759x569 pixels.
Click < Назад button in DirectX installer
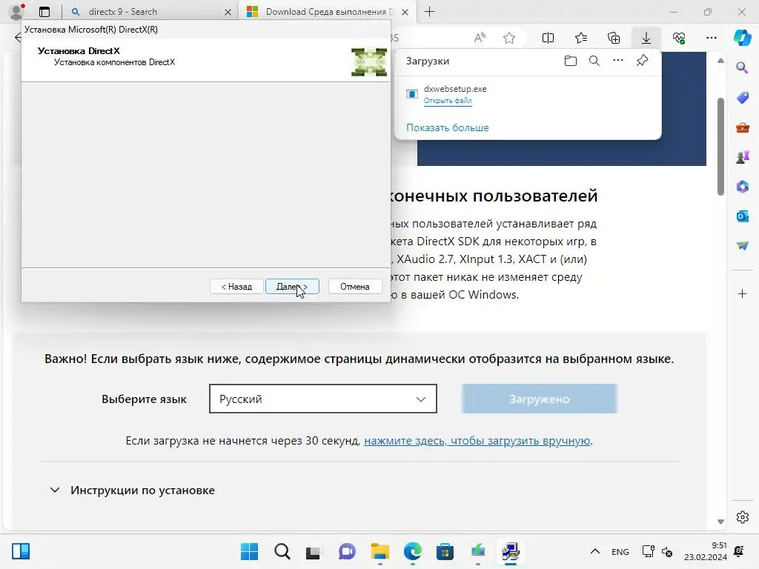[236, 287]
